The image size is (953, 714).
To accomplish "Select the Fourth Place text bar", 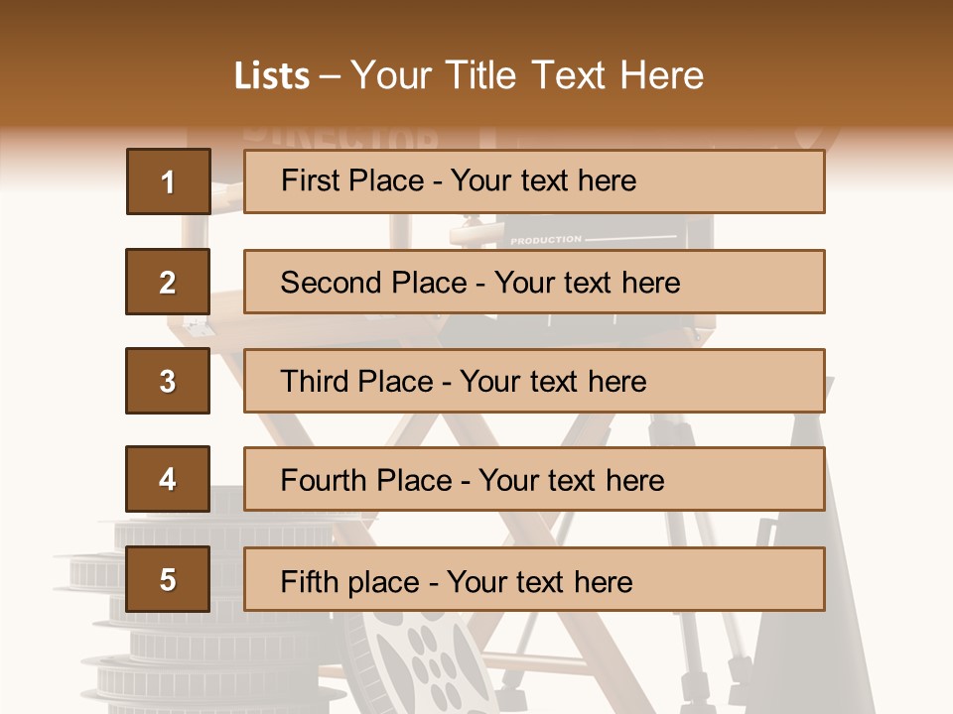I will (534, 479).
